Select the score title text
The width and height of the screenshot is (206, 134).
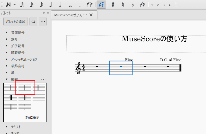tap(154, 39)
